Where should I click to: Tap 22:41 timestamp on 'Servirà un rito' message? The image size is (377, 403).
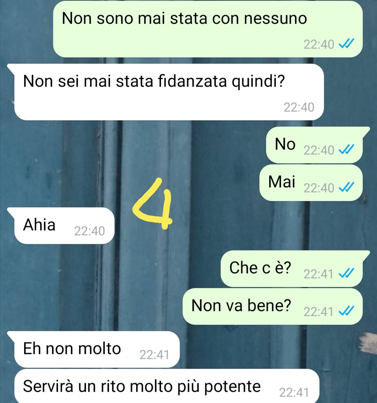tap(294, 393)
